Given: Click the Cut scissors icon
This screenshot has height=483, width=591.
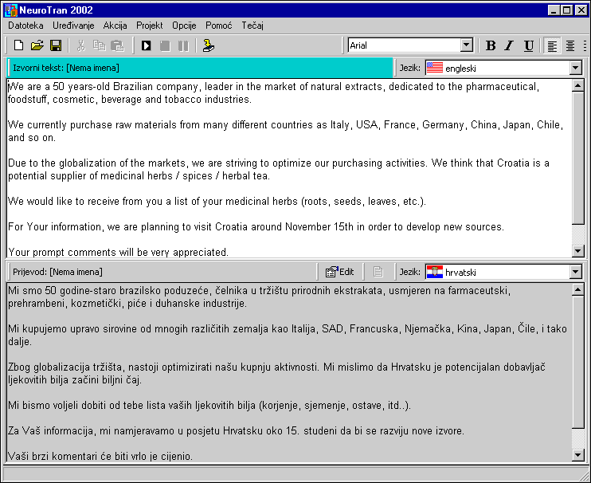Looking at the screenshot, I should pos(80,45).
